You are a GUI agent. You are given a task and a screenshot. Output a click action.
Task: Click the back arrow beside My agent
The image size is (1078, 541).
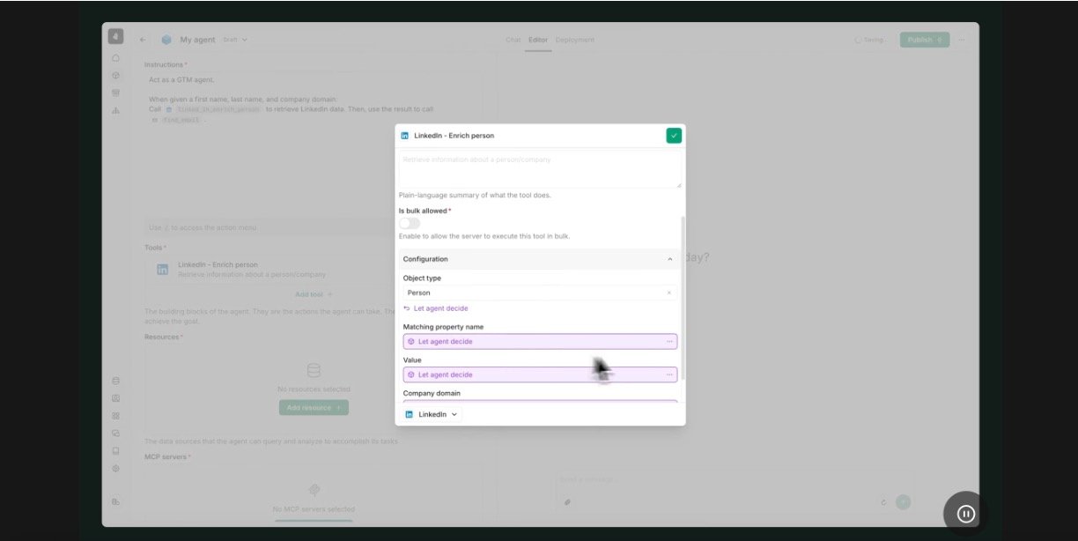pyautogui.click(x=144, y=40)
